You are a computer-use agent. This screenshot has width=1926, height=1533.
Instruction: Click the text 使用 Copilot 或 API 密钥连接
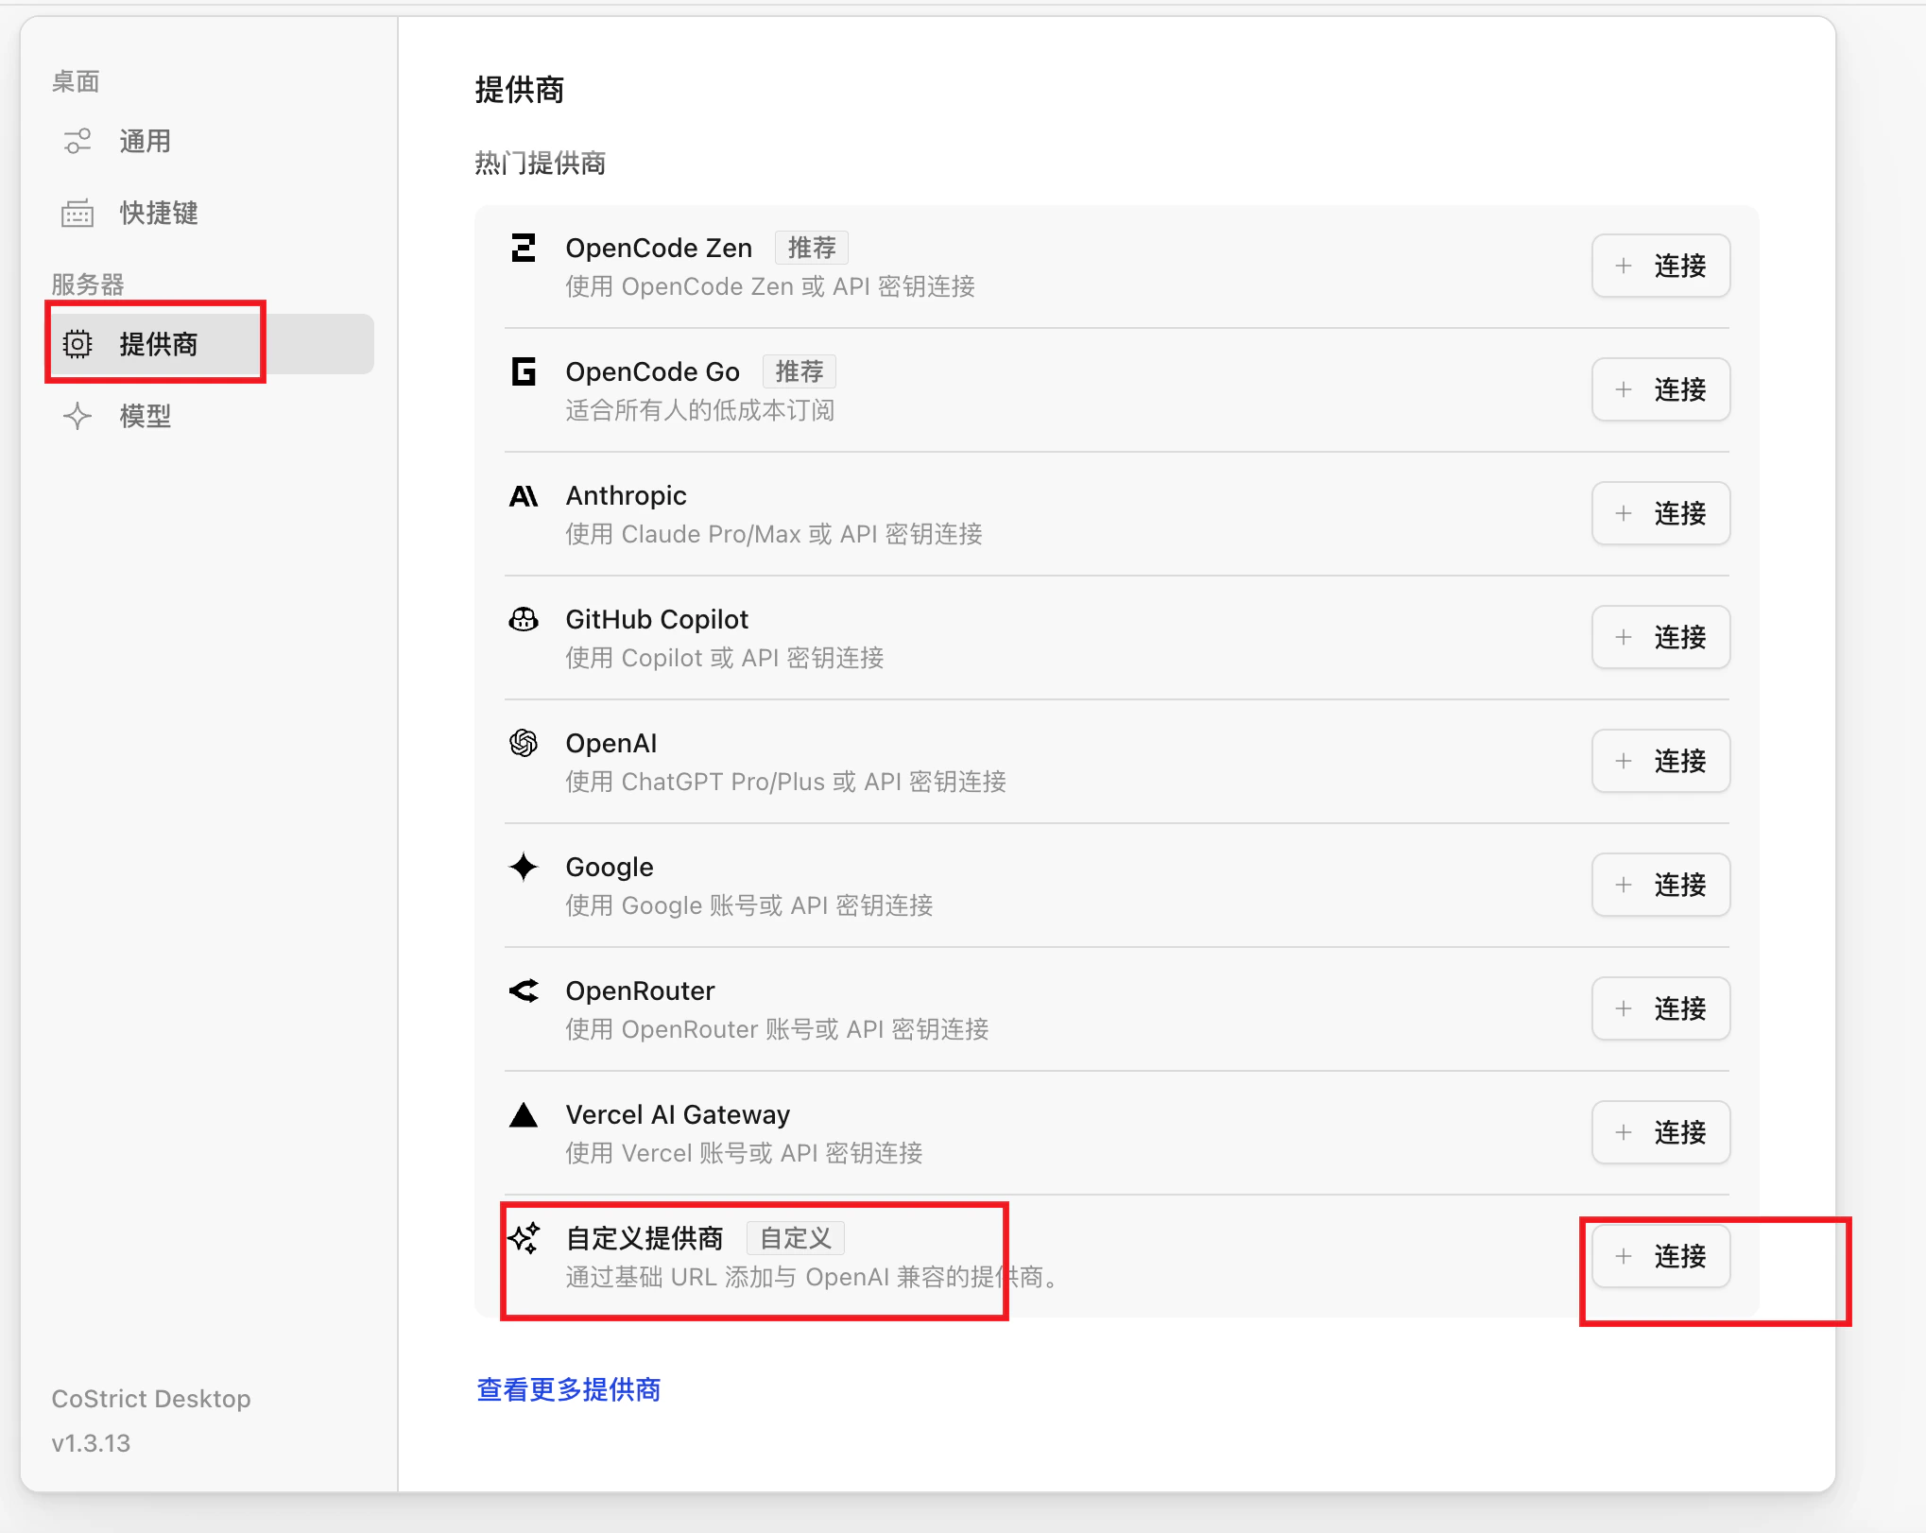pyautogui.click(x=725, y=658)
